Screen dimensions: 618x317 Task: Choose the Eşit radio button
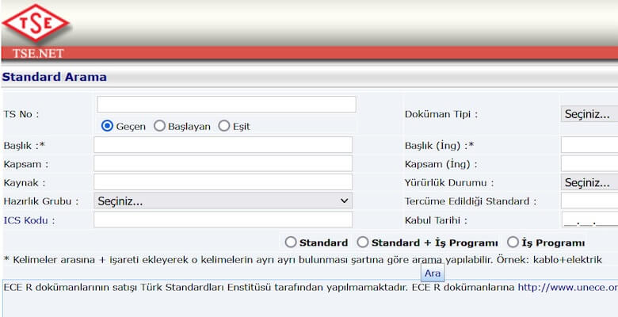224,126
